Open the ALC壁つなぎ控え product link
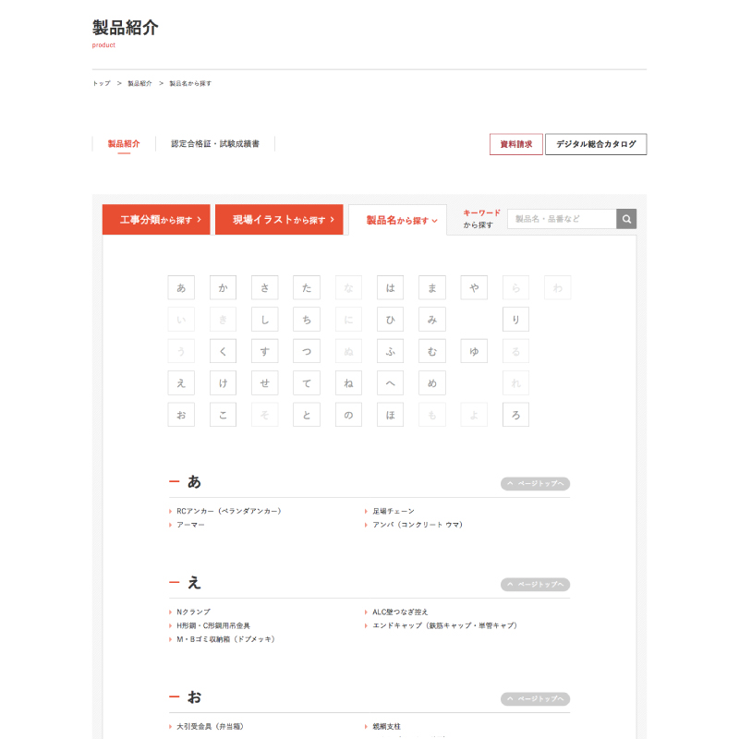The height and width of the screenshot is (739, 739). [x=400, y=612]
